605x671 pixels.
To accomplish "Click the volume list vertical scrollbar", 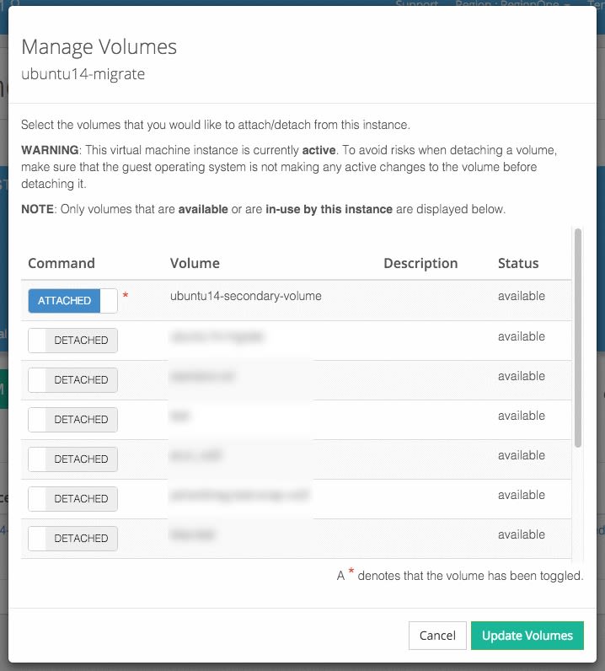I will (x=577, y=337).
